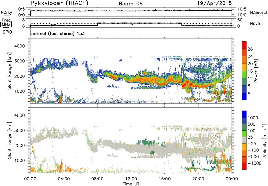Click the Nave axis tick "60"
The height and width of the screenshot is (186, 268).
[x=240, y=20]
